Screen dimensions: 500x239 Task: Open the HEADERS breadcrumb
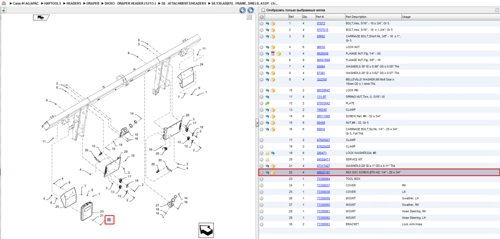coord(73,3)
